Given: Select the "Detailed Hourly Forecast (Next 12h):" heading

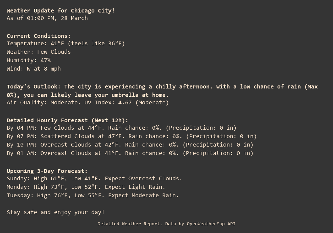Looking at the screenshot, I should click(68, 120).
